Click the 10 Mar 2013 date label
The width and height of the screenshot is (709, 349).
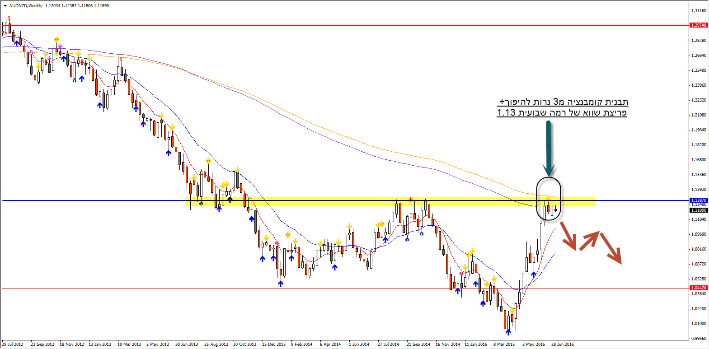coord(129,344)
